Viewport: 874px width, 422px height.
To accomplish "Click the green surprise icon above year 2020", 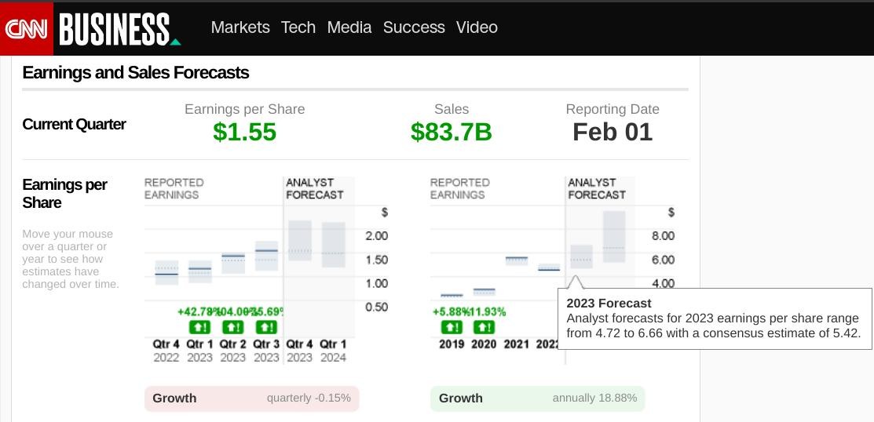I will tap(485, 327).
